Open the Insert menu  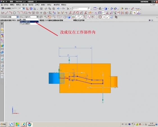(25, 5)
